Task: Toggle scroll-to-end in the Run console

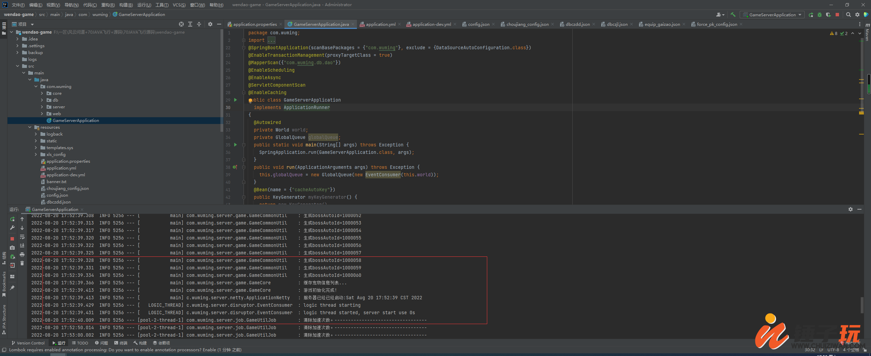Action: click(x=22, y=246)
